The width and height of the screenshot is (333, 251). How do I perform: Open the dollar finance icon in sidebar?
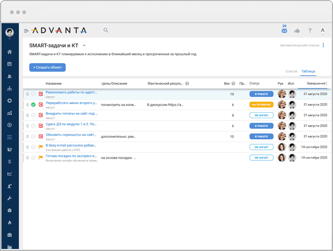click(10, 161)
